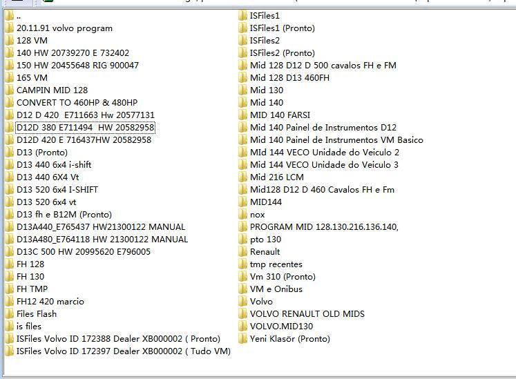
Task: Click folder icon next to 'Files Flash'
Action: [x=9, y=314]
